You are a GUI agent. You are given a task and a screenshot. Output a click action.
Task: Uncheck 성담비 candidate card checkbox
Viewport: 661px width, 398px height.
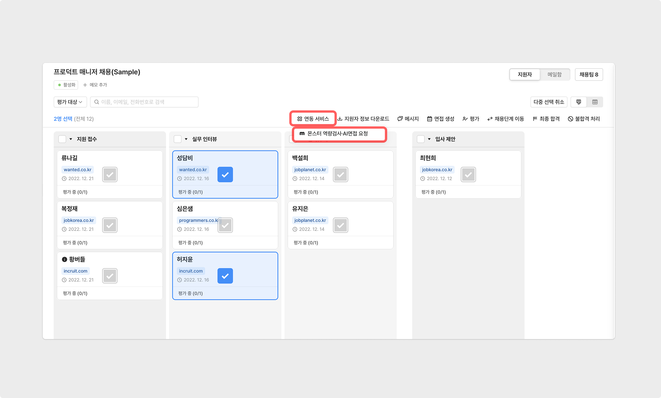tap(225, 174)
